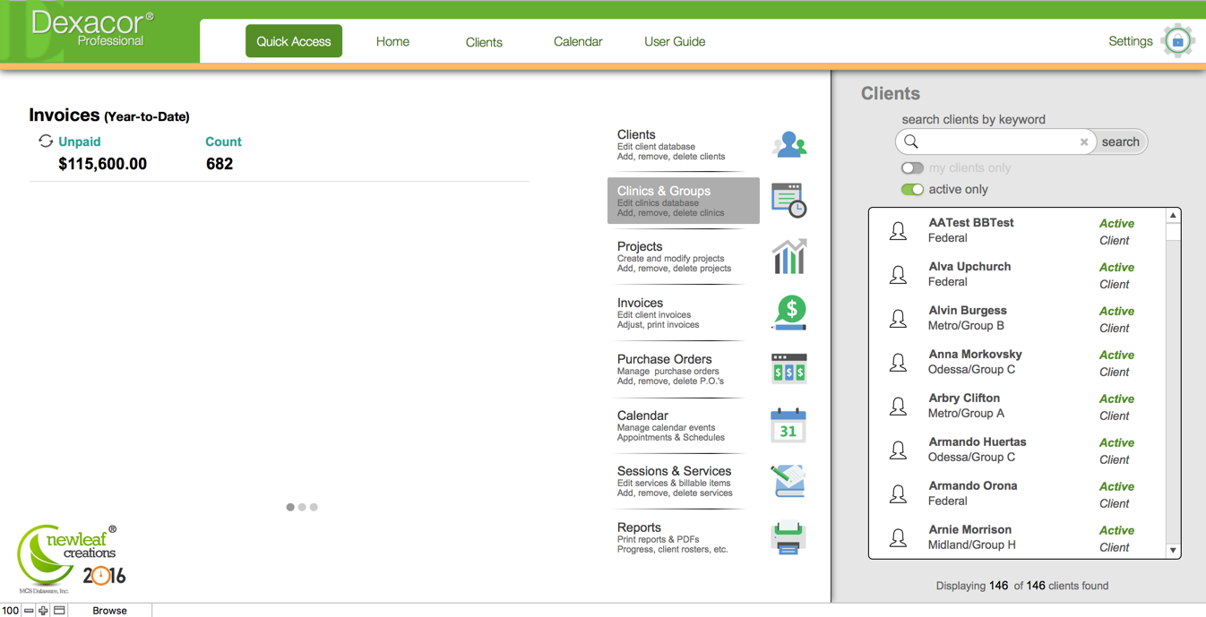Toggle the status toolbar icon at bottom

pos(59,610)
